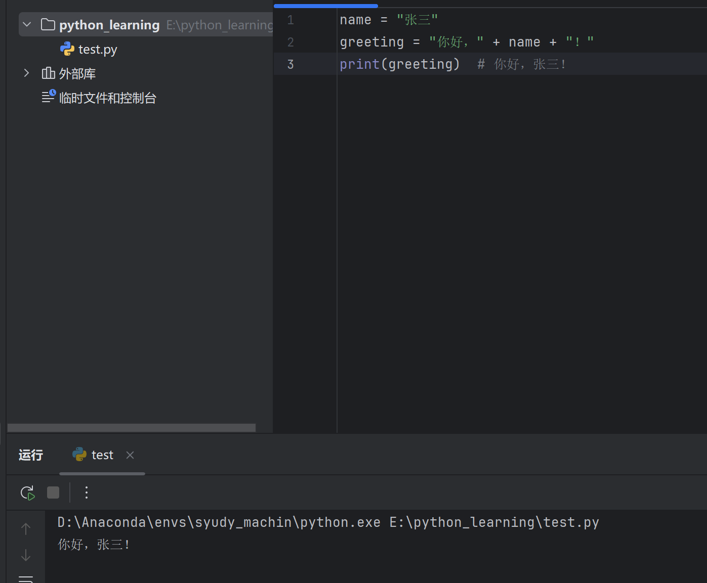
Task: Click the 运行 tool window title
Action: pyautogui.click(x=31, y=455)
